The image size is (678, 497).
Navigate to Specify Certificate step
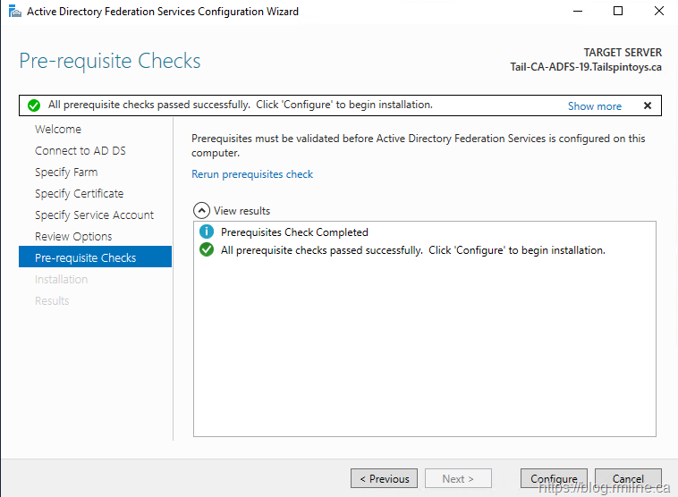(x=80, y=194)
